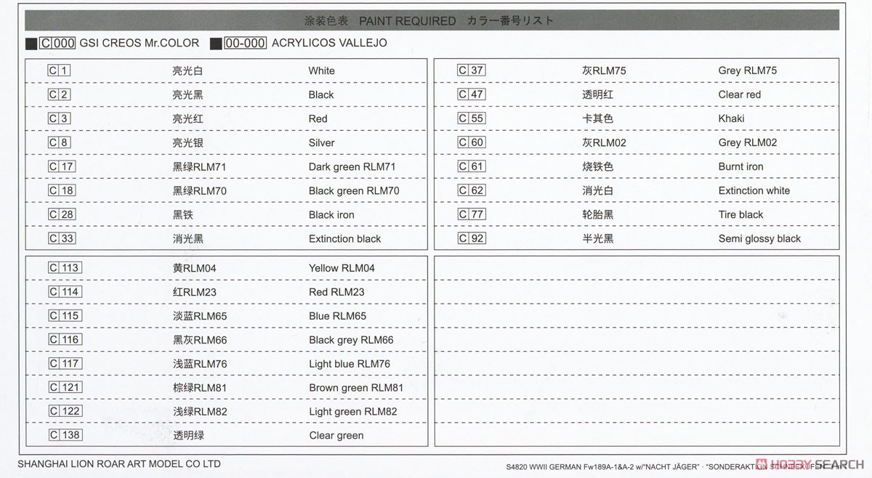
Task: Click the 'White' color name
Action: [x=321, y=70]
